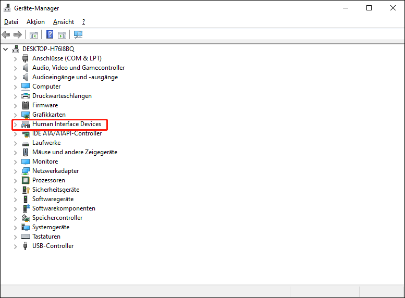The width and height of the screenshot is (405, 298).
Task: Collapse the DESKTOP-H76I8BQ root node
Action: [x=6, y=49]
